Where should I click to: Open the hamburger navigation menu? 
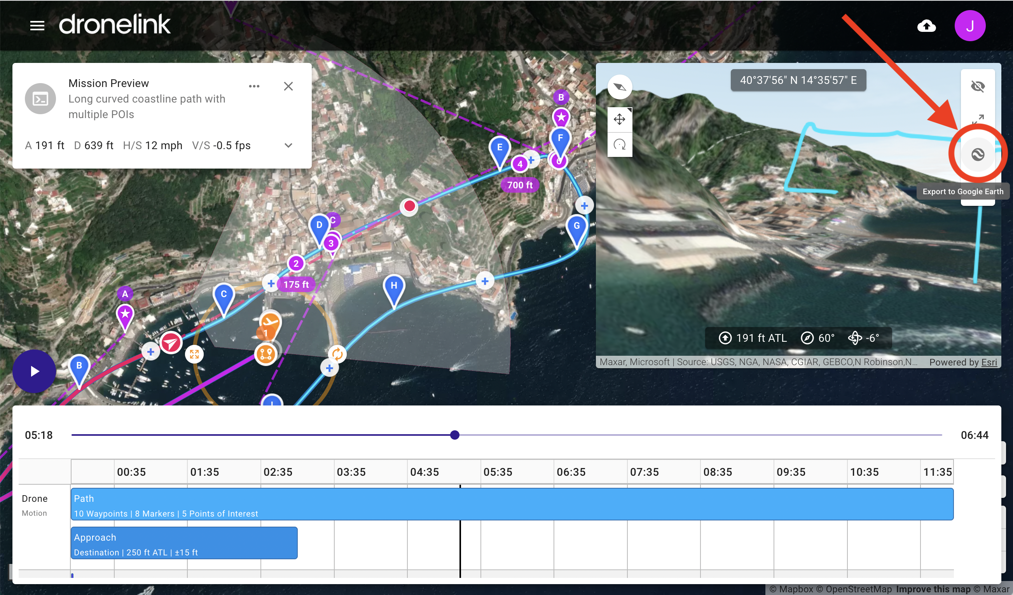pos(37,26)
